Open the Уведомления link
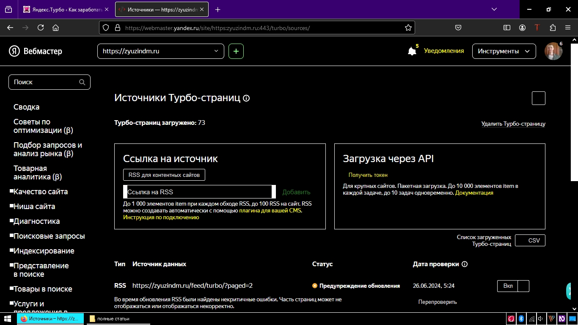Image resolution: width=578 pixels, height=325 pixels. [x=444, y=51]
